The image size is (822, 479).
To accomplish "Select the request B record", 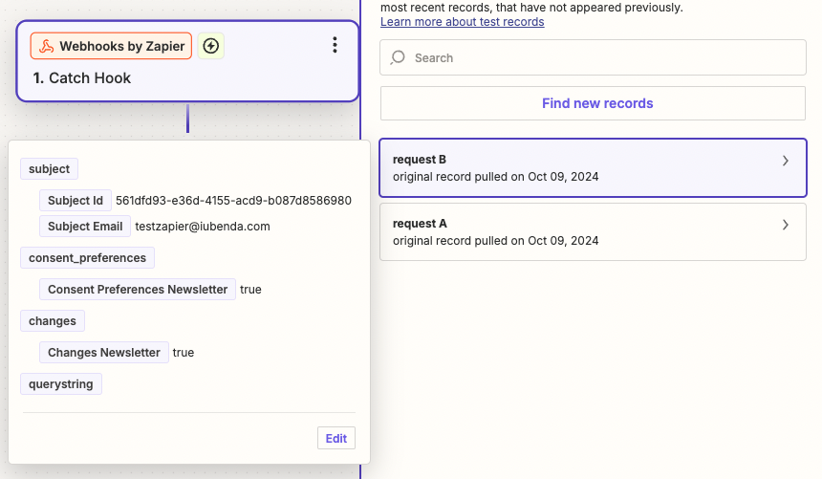I will click(573, 167).
